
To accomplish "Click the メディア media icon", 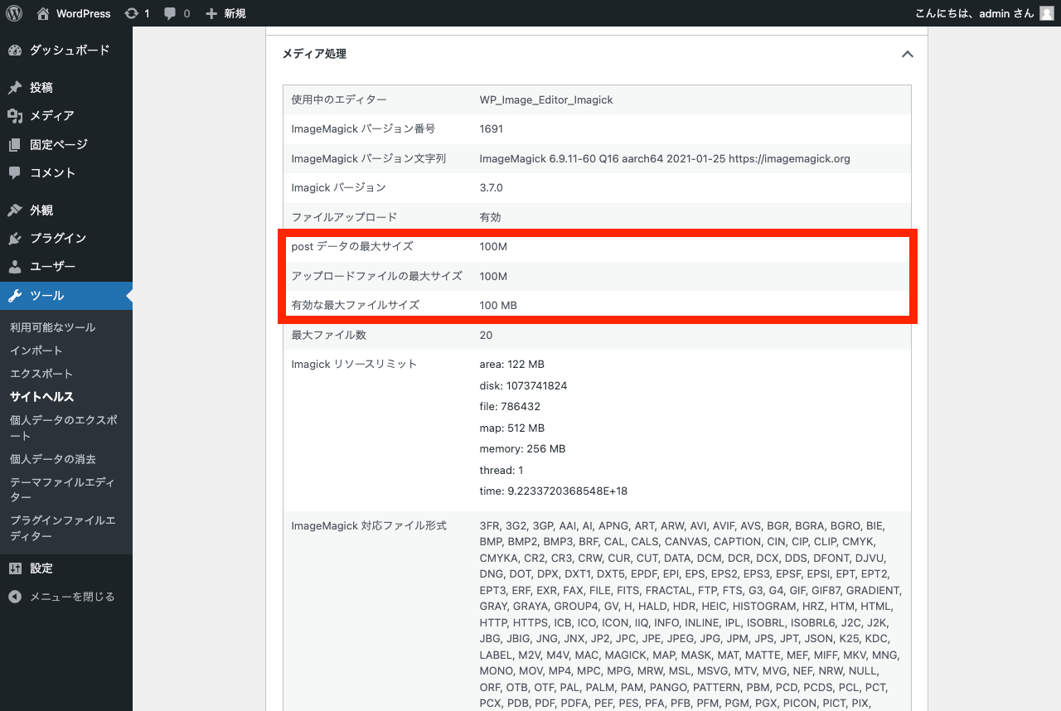I will (x=15, y=115).
